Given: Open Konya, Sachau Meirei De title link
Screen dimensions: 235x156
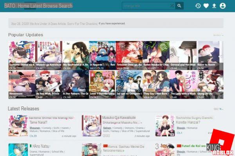Looking at the screenshot, I should point(124,148).
